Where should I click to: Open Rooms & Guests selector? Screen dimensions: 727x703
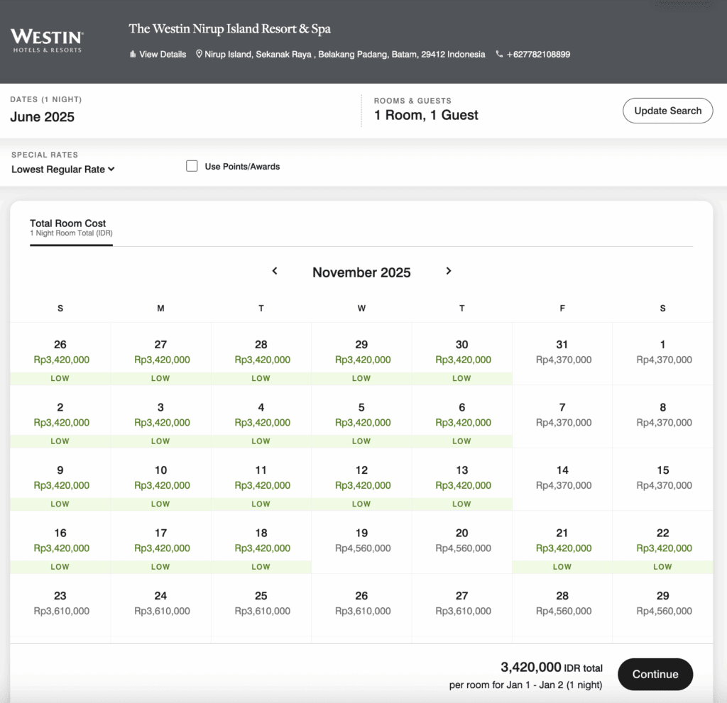[x=426, y=115]
